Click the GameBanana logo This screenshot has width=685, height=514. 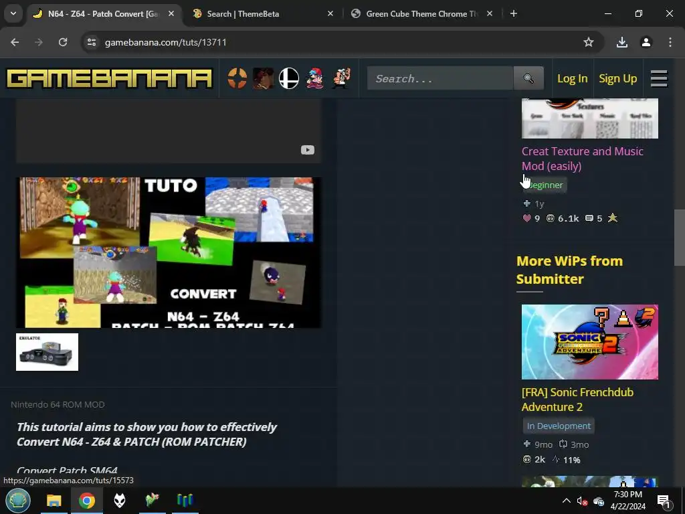coord(109,79)
